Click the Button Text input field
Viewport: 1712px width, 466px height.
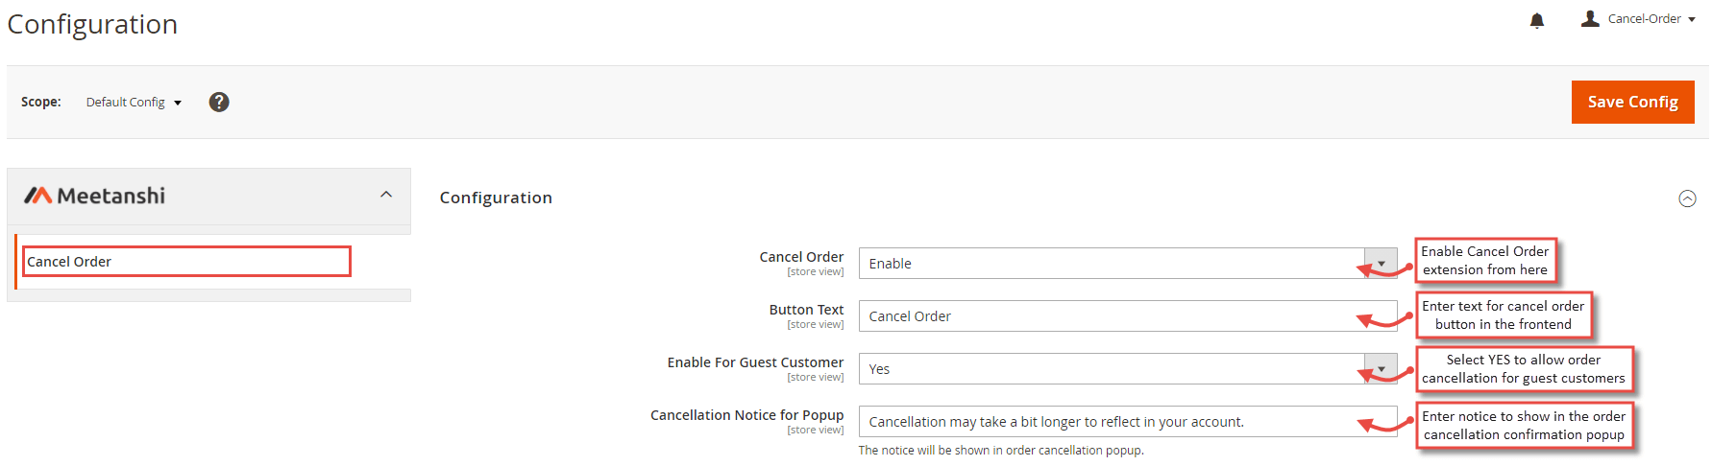[x=1128, y=315]
